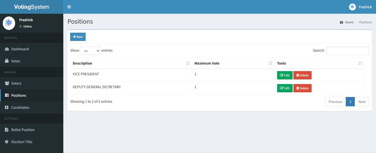Click the Dashboard gauge icon in sidebar
The height and width of the screenshot is (153, 376).
(7, 49)
